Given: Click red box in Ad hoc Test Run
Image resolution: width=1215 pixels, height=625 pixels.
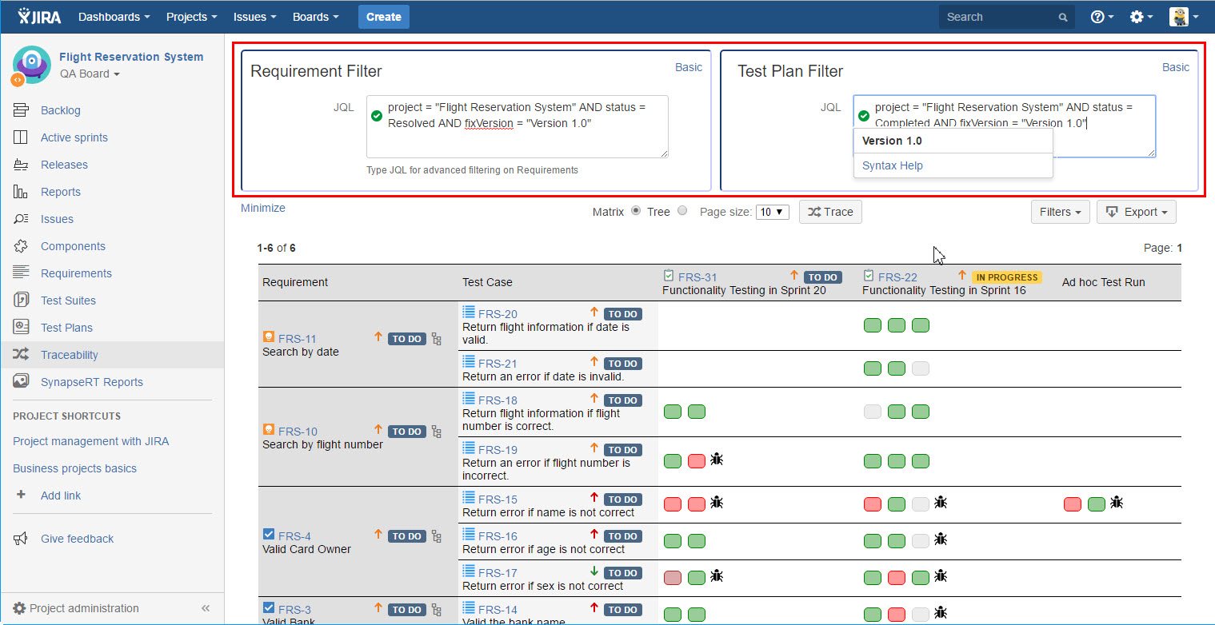Looking at the screenshot, I should click(x=1073, y=504).
